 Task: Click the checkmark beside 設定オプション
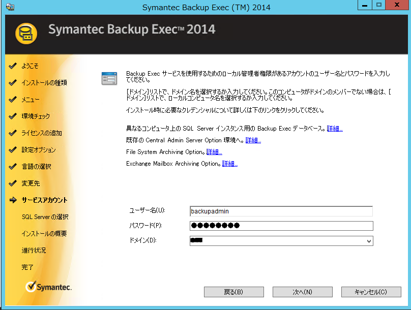coord(13,150)
